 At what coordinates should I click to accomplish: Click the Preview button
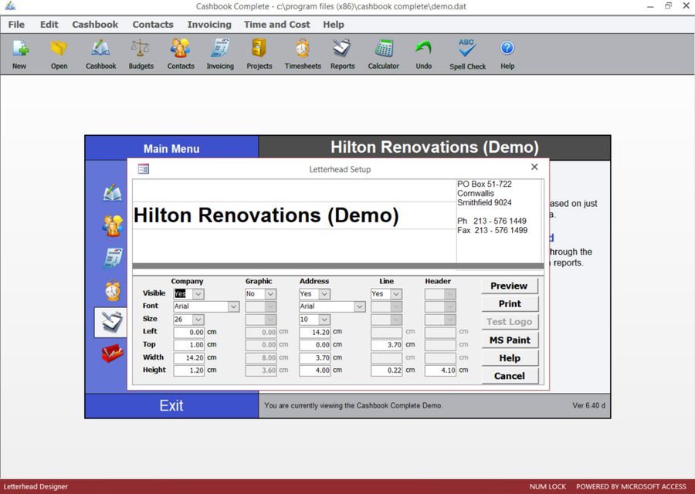[510, 286]
